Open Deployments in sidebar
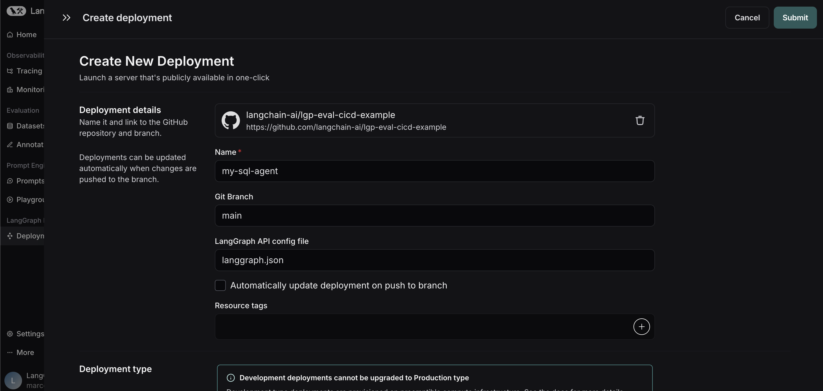This screenshot has width=823, height=391. coord(22,236)
